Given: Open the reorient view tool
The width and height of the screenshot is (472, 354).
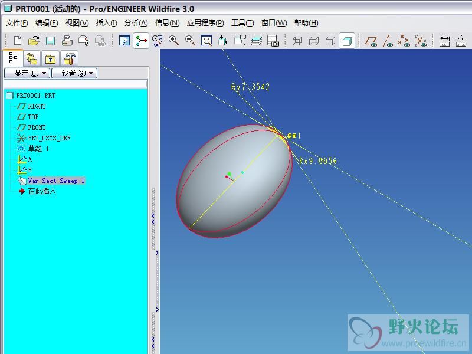Looking at the screenshot, I should click(223, 40).
